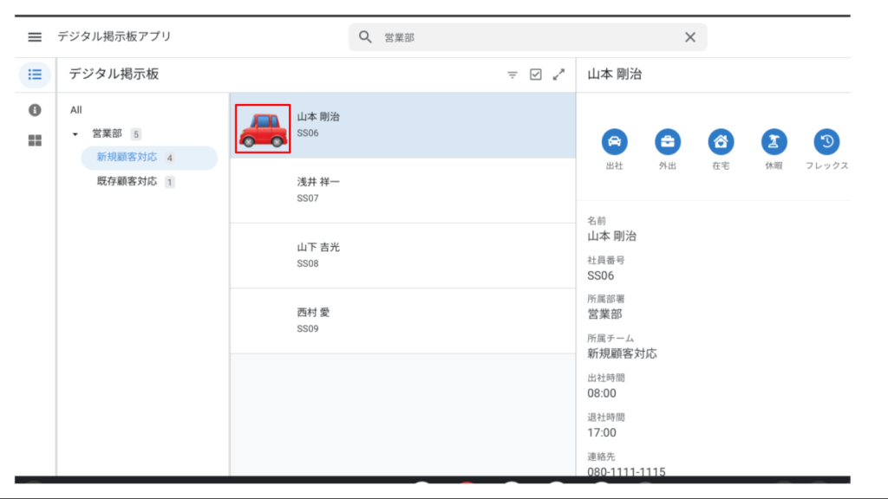Open 浅井 祥一 employee row
The height and width of the screenshot is (499, 888).
coord(402,191)
